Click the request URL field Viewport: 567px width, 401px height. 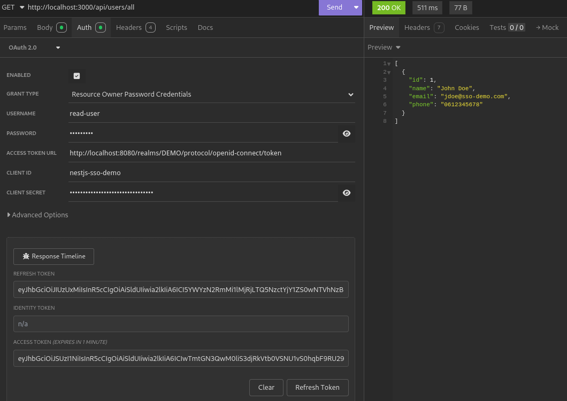pyautogui.click(x=170, y=7)
